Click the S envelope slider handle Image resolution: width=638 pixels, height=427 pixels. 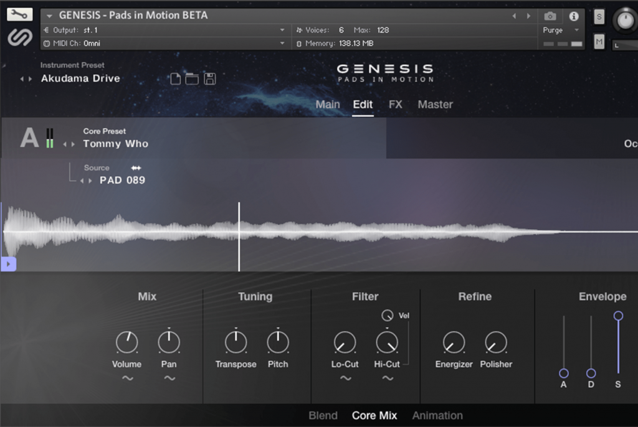[x=617, y=316]
